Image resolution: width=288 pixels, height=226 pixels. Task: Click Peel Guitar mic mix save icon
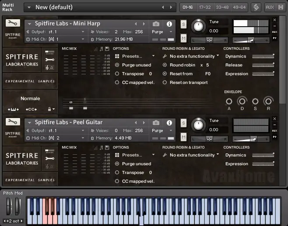point(107,147)
